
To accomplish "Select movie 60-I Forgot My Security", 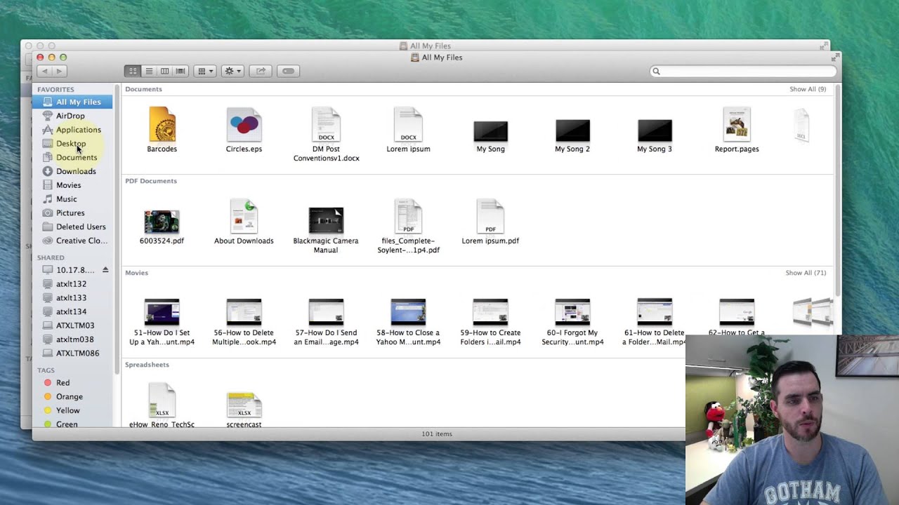I will (x=572, y=312).
